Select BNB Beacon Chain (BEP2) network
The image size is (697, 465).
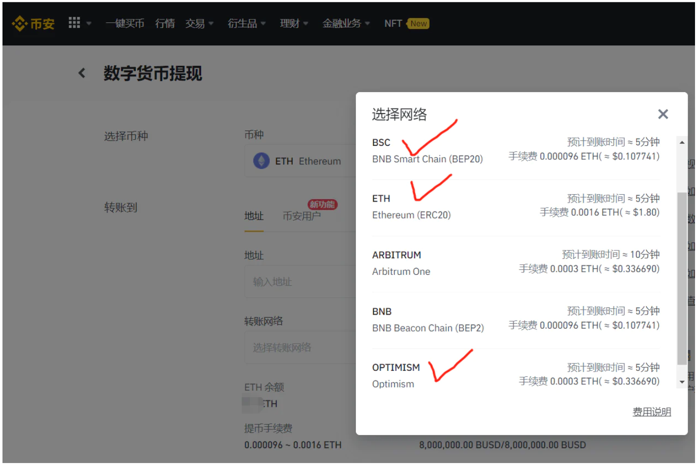click(x=516, y=319)
